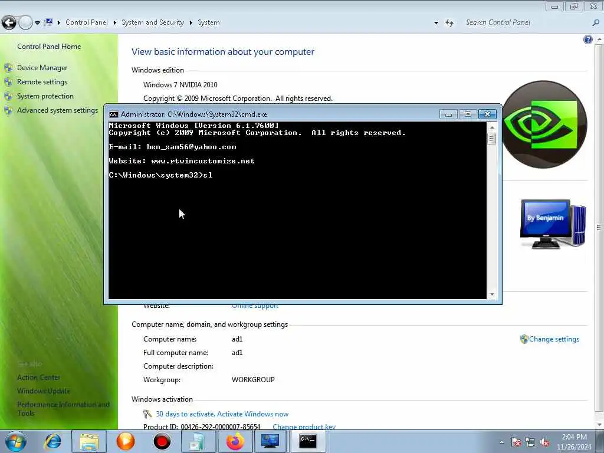
Task: Switch to System window taskbar button
Action: click(x=270, y=441)
